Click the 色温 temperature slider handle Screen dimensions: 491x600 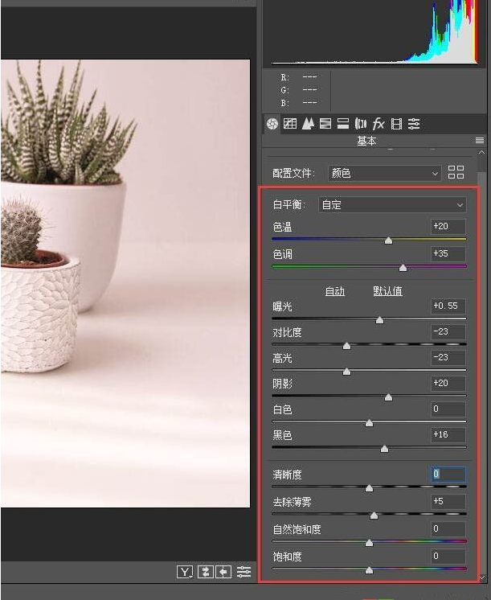[x=388, y=240]
